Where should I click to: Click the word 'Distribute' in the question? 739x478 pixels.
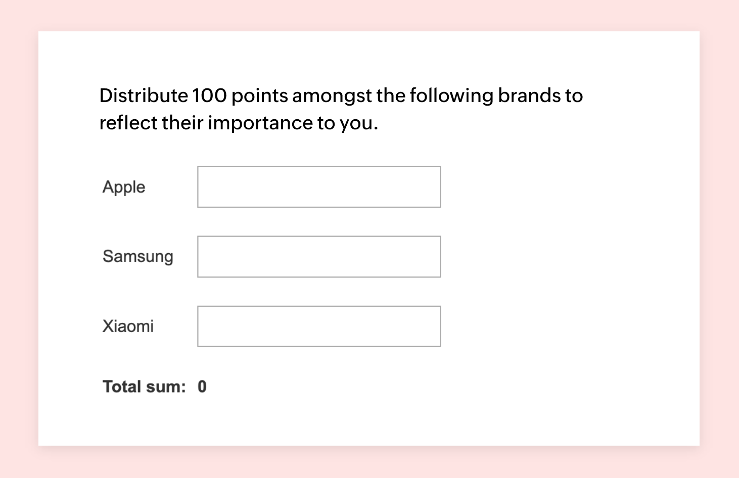[143, 95]
